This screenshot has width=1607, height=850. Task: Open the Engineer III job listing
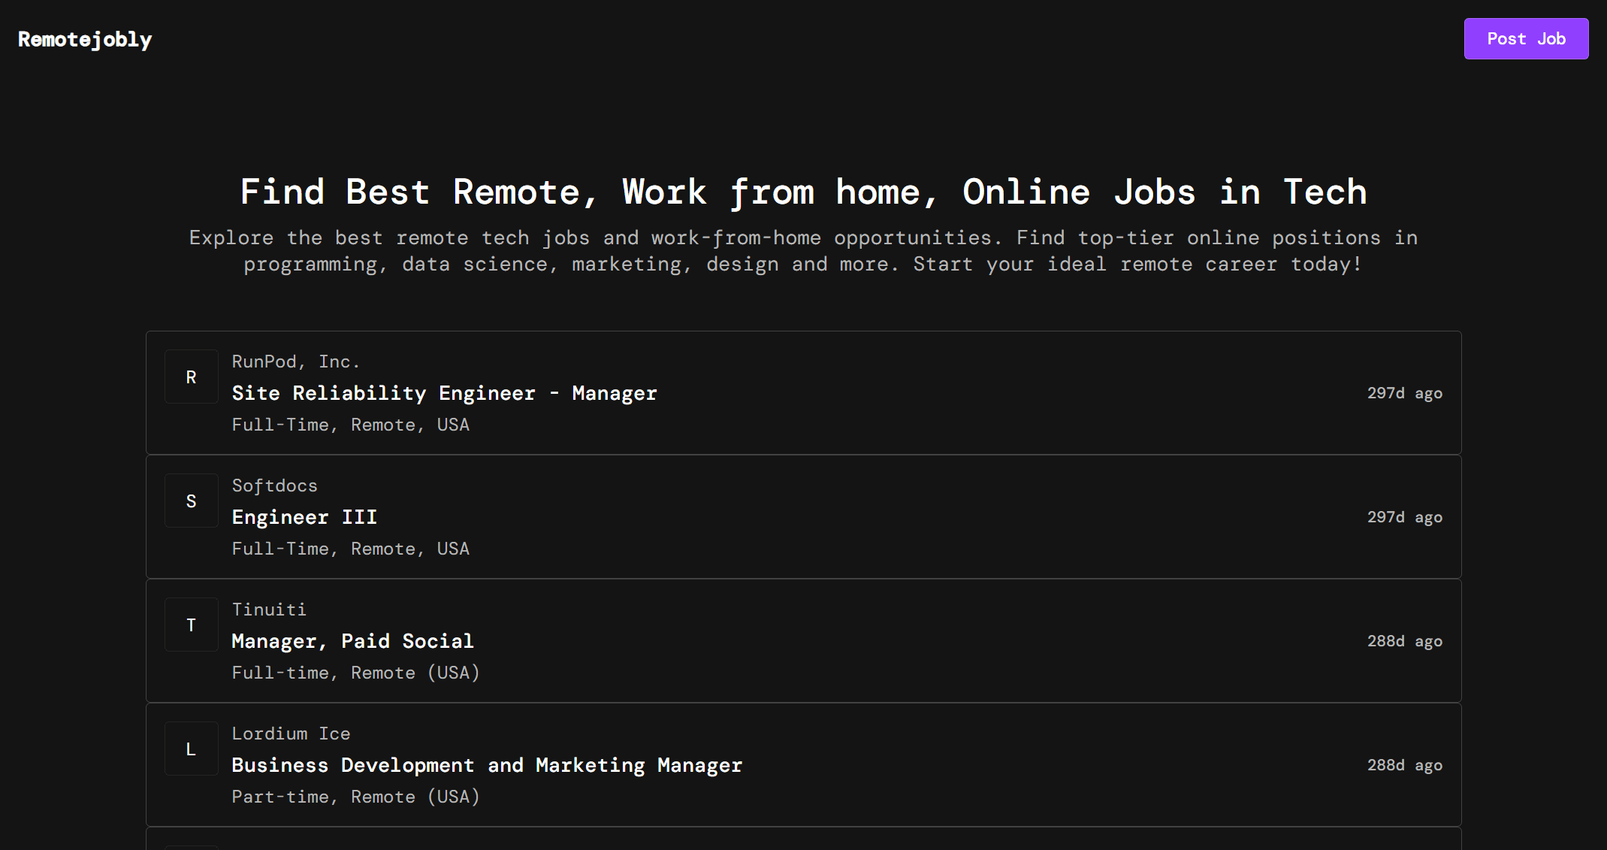coord(304,517)
